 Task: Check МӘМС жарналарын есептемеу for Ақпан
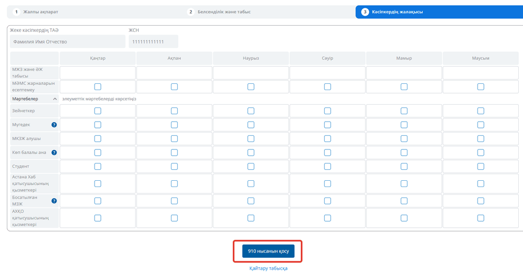[175, 86]
